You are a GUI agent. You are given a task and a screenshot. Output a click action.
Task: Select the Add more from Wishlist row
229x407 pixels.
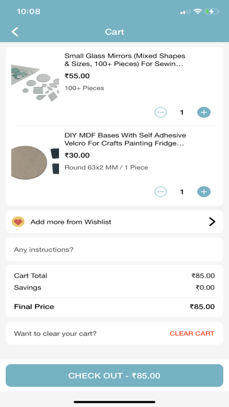pos(114,222)
